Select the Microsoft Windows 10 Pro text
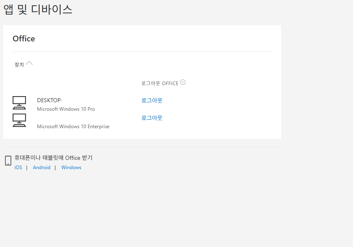This screenshot has height=247, width=353. point(66,109)
